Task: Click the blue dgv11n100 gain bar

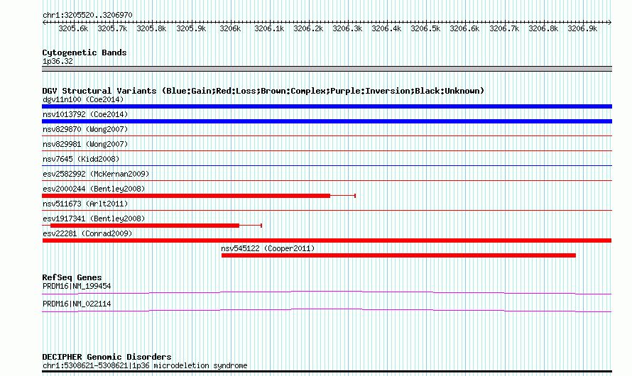Action: (x=327, y=106)
